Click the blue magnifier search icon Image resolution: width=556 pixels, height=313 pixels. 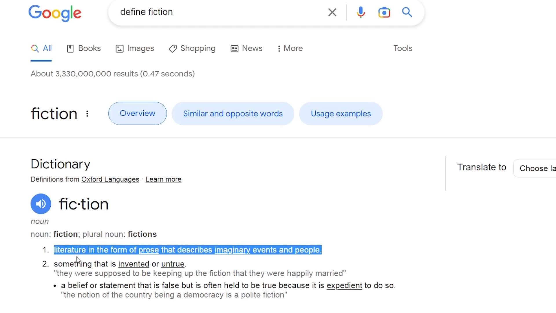407,12
